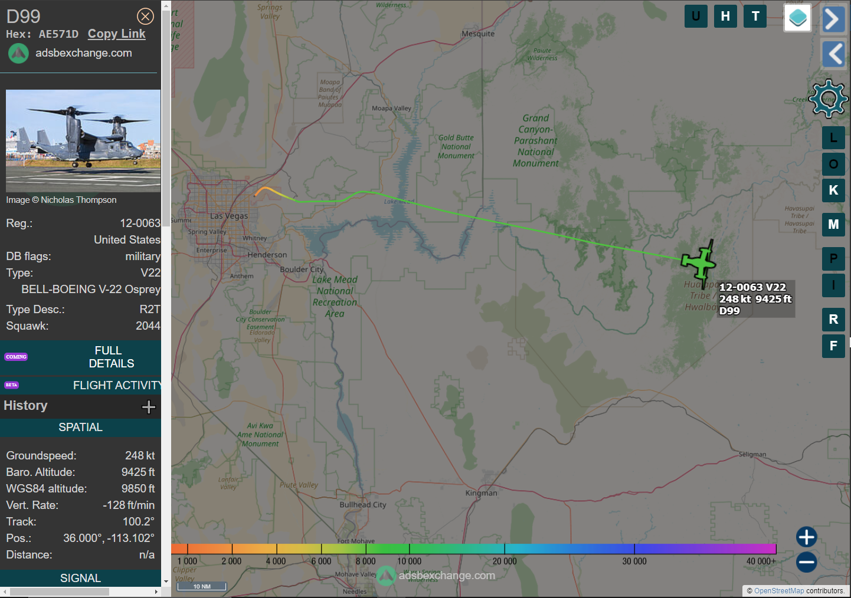Screen dimensions: 851x598
Task: Click the Las Vegas label on map
Action: tap(229, 216)
